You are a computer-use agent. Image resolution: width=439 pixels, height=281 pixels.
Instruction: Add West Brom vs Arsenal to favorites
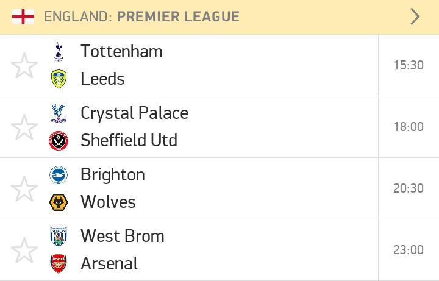24,250
